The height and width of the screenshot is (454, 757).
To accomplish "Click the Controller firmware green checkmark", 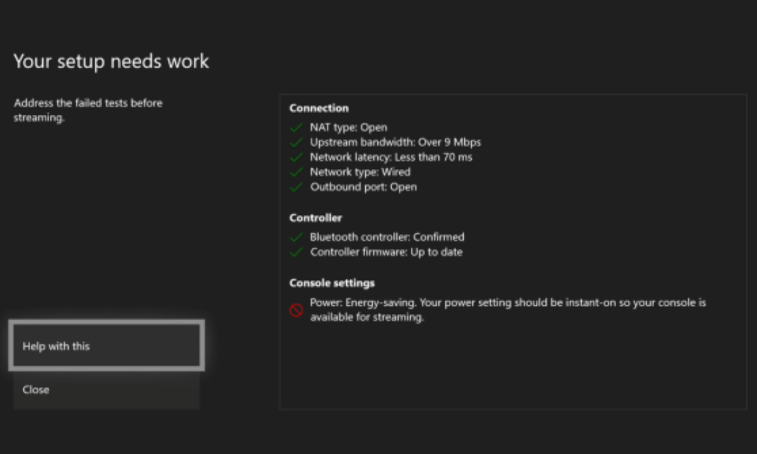I will point(296,252).
